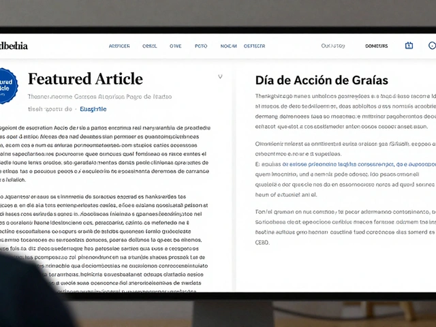Viewport: 436px width, 327px height.
Task: Click the Featured Article heading
Action: point(85,79)
